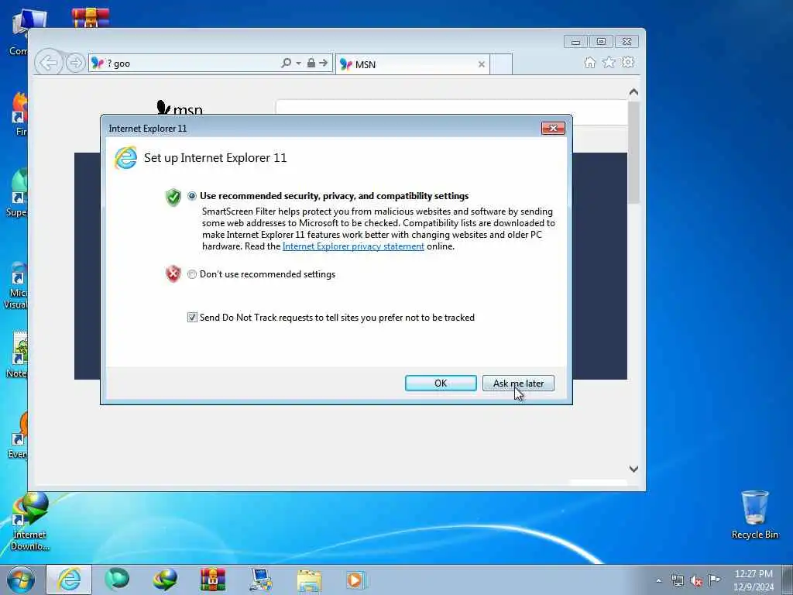793x595 pixels.
Task: Open the Tools gear icon
Action: [x=628, y=62]
